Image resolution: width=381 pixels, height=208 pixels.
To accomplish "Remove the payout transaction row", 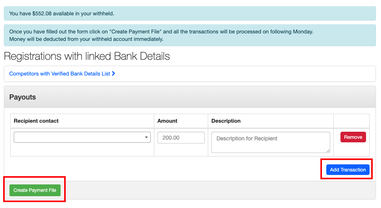I will tap(353, 137).
